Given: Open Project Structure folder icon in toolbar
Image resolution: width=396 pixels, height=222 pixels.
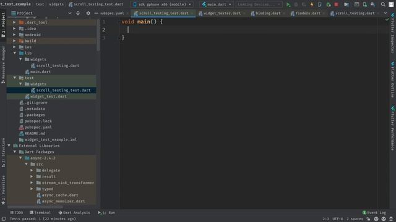Looking at the screenshot, I should [x=346, y=4].
